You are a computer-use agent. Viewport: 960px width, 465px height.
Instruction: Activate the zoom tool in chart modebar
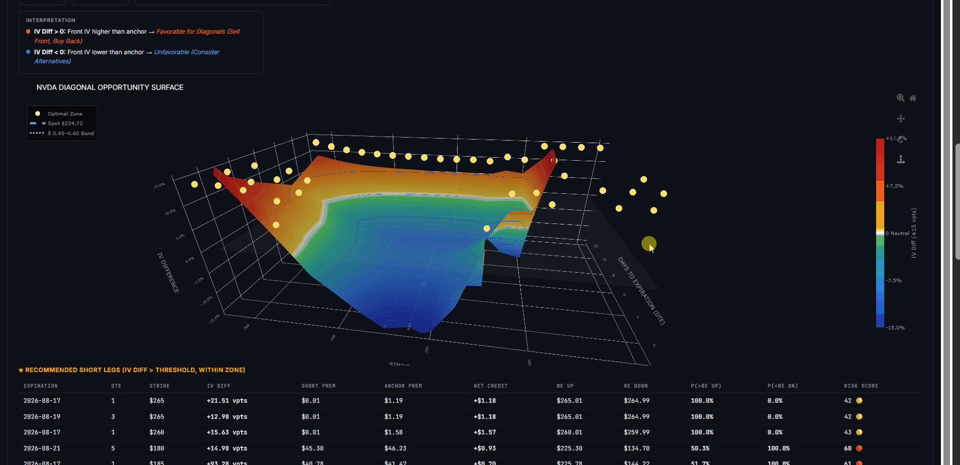901,98
